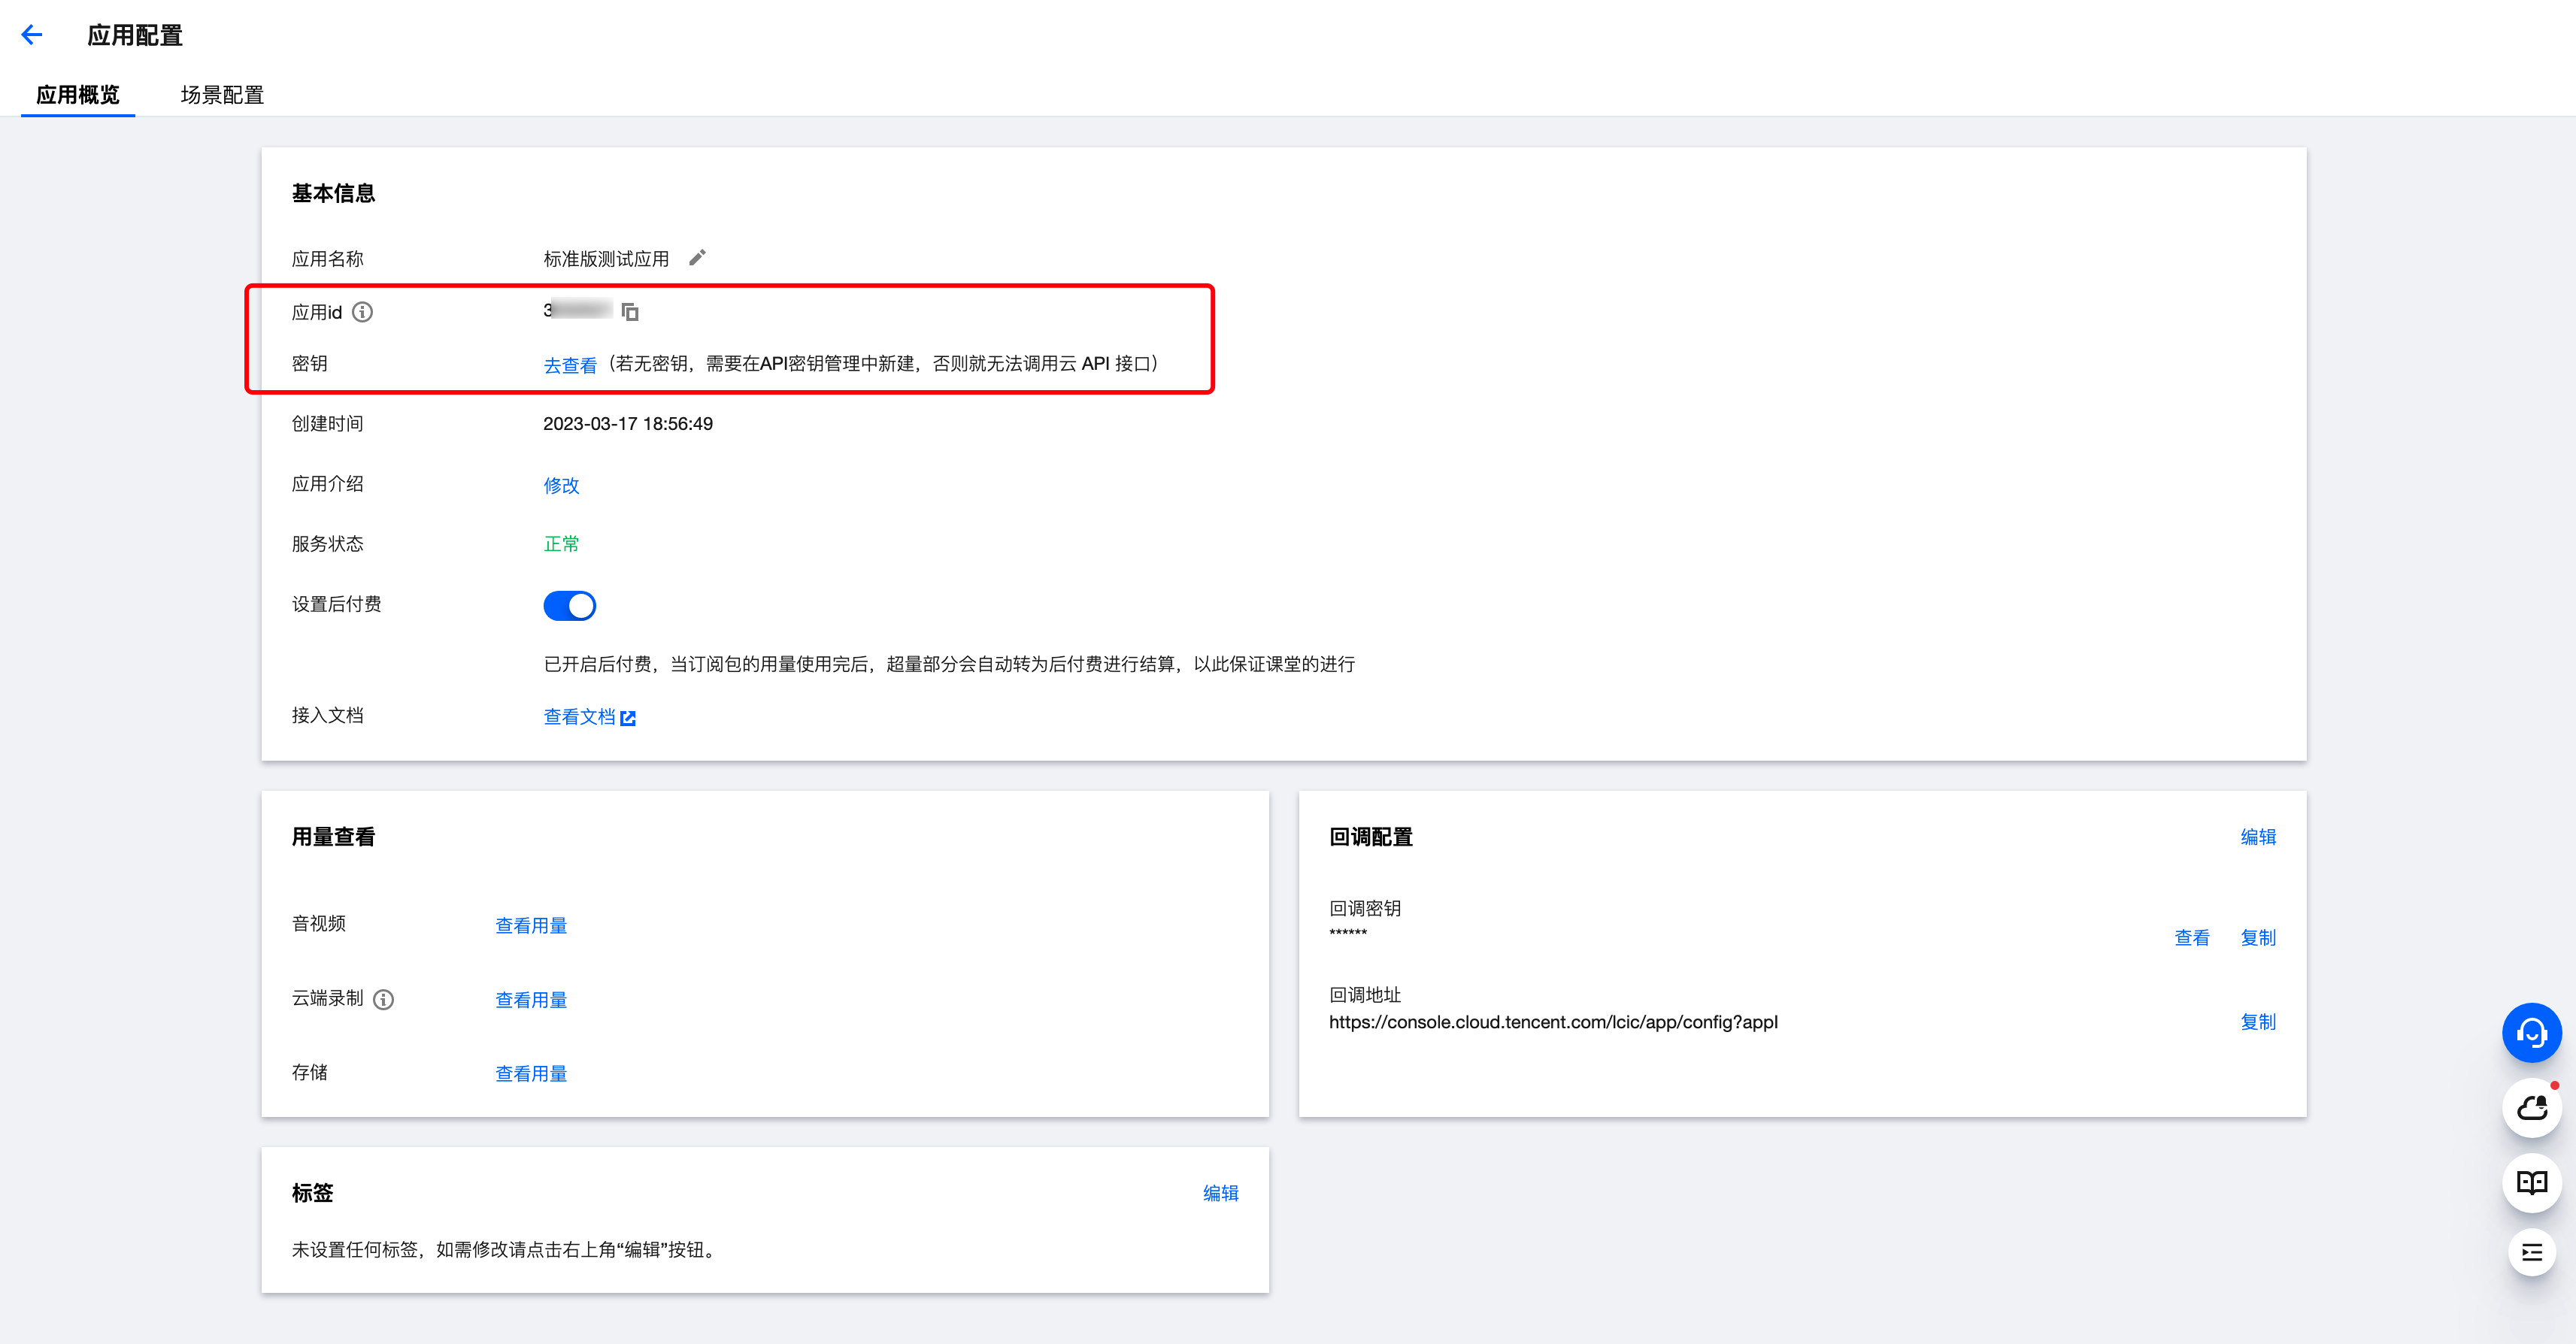Image resolution: width=2576 pixels, height=1344 pixels.
Task: Toggle the 设置后付费 switch
Action: (569, 605)
